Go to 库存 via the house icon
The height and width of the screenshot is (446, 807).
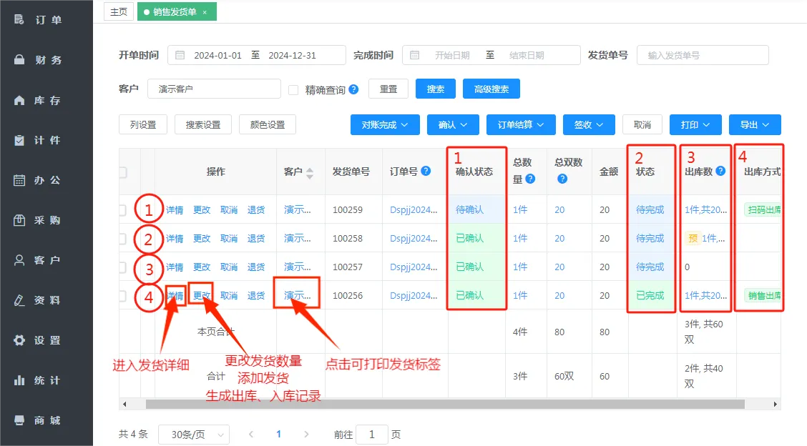19,100
